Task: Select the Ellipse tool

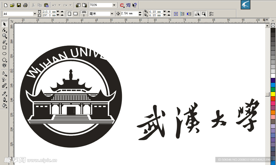Action: [x=4, y=54]
